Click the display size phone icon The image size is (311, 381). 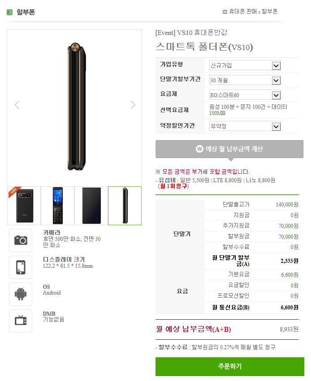point(21,267)
